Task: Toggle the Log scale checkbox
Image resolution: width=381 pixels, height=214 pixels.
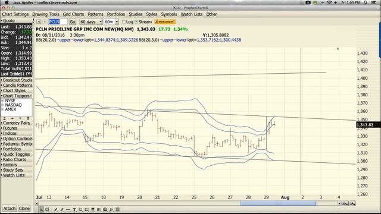Action: tap(124, 22)
